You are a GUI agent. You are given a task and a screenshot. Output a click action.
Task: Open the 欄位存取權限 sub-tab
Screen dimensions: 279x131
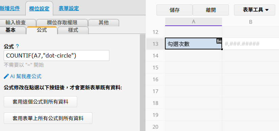click(62, 23)
